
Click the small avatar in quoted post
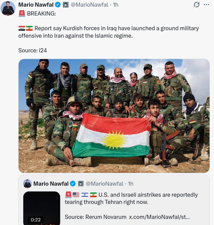(x=27, y=184)
